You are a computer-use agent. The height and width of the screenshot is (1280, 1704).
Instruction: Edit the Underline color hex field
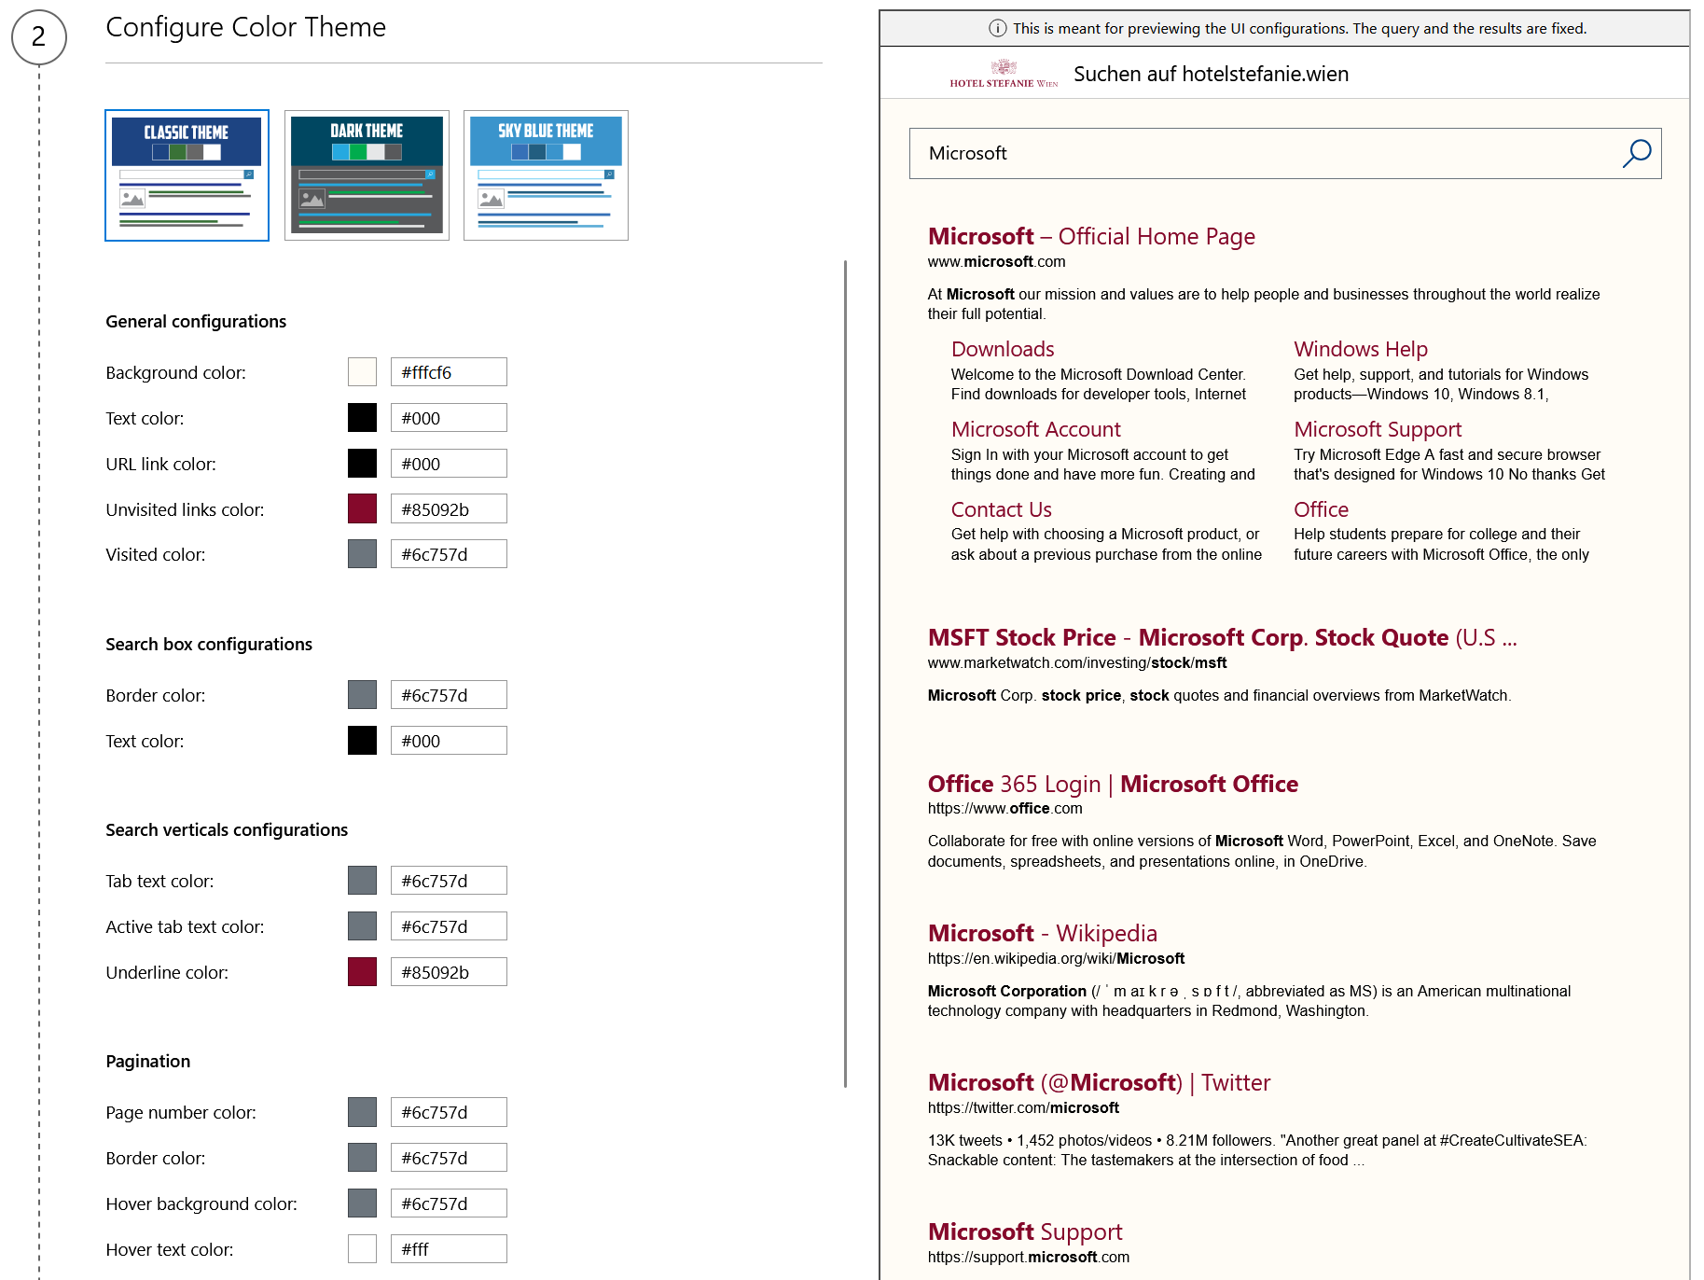(449, 972)
